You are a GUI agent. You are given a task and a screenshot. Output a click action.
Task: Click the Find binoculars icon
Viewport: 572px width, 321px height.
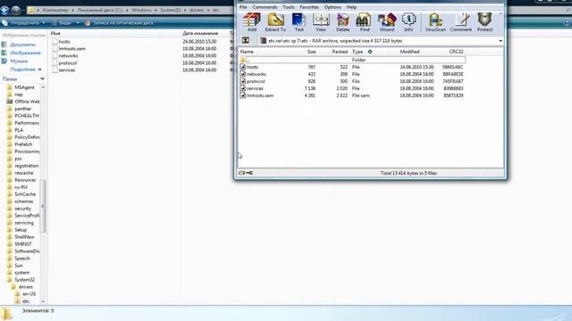click(x=365, y=22)
